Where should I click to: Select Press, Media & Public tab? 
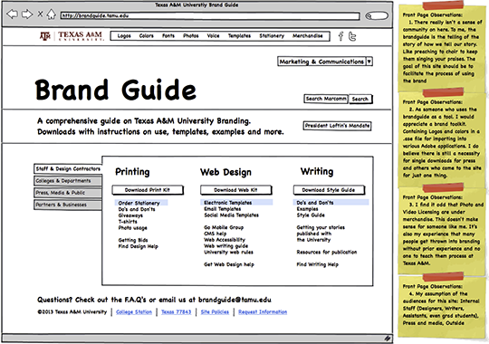68,193
